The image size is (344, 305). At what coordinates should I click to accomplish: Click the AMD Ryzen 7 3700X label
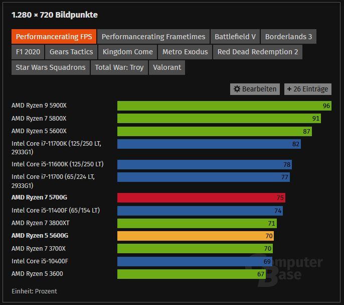point(39,249)
